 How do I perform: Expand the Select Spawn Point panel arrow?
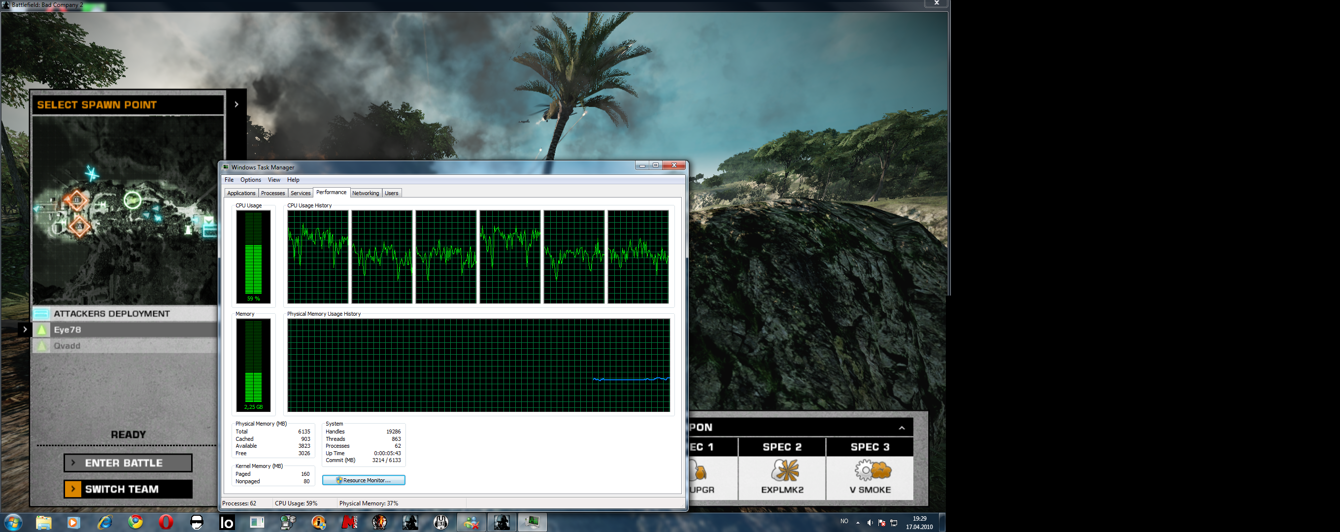pos(236,104)
